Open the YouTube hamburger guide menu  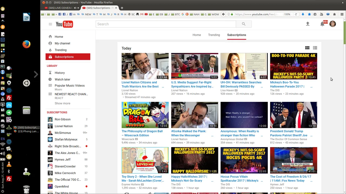click(50, 24)
